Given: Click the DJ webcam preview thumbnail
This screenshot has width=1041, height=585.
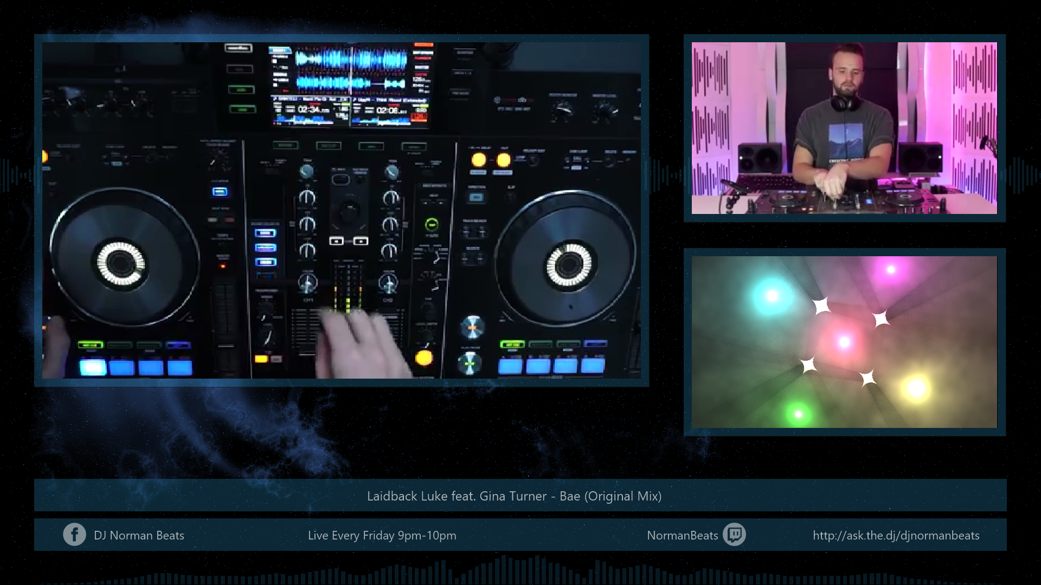Looking at the screenshot, I should click(x=844, y=128).
